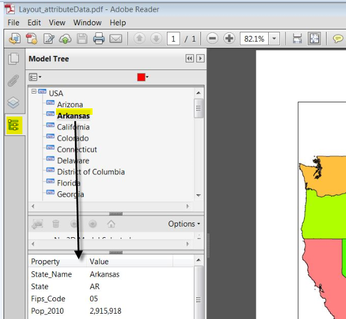Click the tree horizontal scroll-right arrow
346x319 pixels.
pos(188,207)
